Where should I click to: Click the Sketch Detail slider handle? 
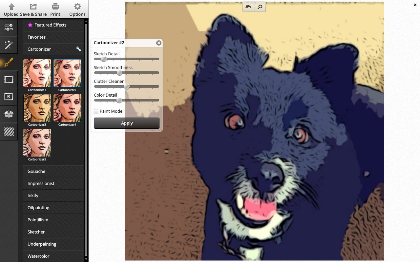click(x=104, y=59)
